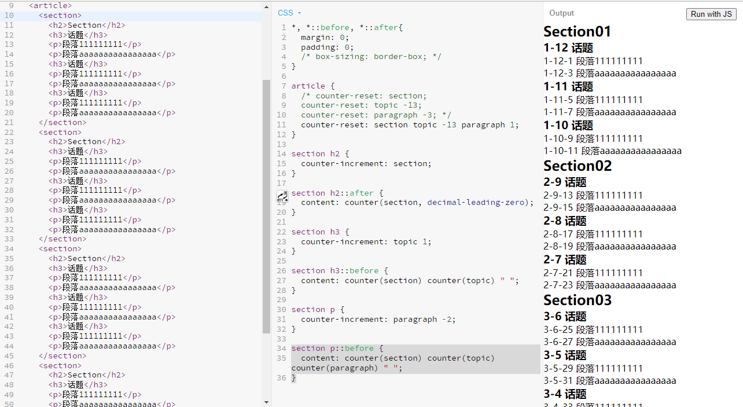Image resolution: width=743 pixels, height=407 pixels.
Task: Click the HTML panel scroll-up arrow
Action: (x=266, y=6)
